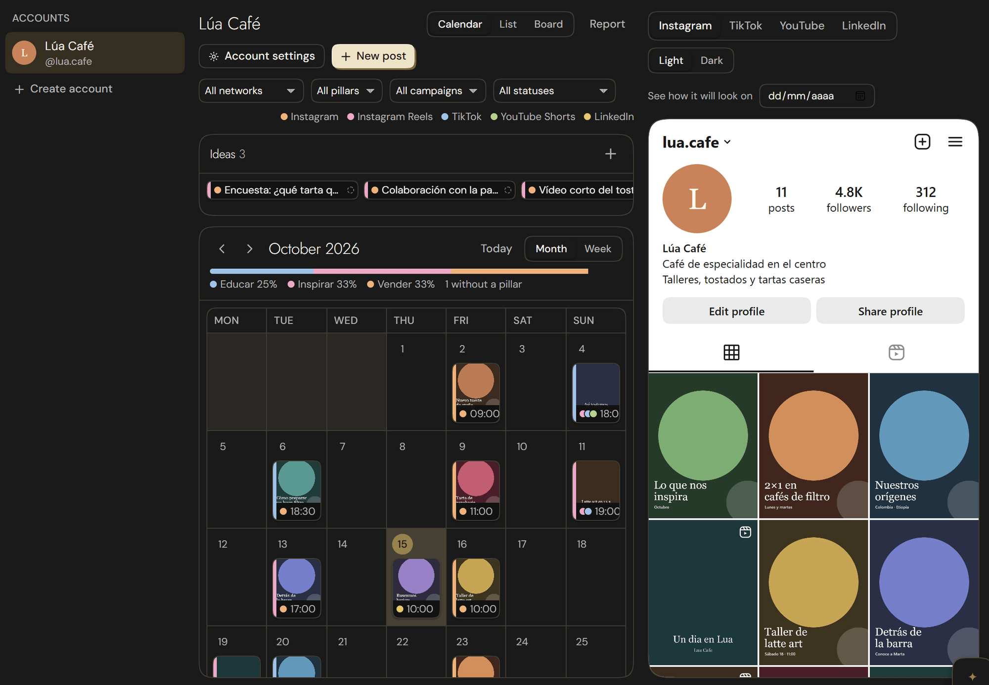Switch to the List view tab
This screenshot has height=685, width=989.
pos(508,24)
